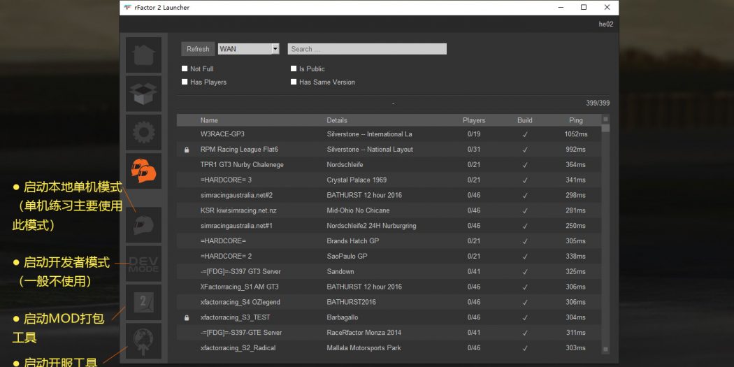The image size is (734, 367).
Task: Select -=[FDG]=-S397 GT3 Server row
Action: [389, 271]
